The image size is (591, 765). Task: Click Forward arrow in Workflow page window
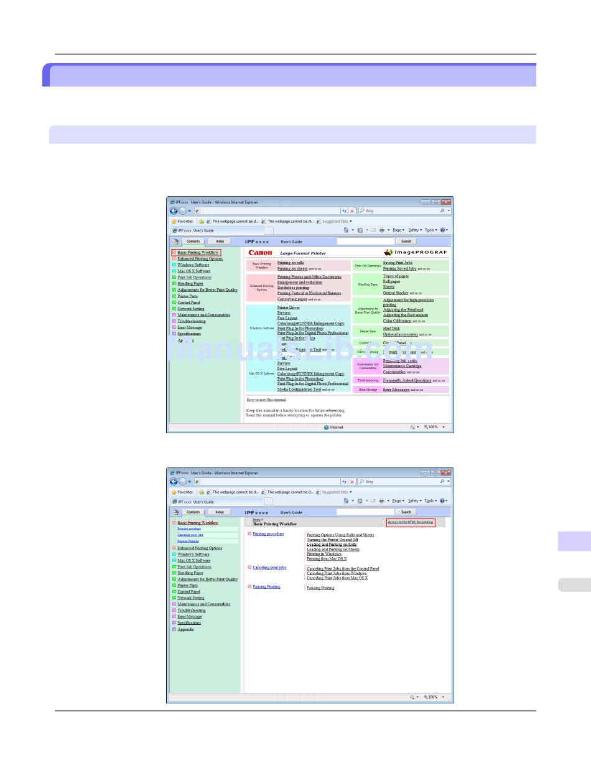[x=182, y=482]
